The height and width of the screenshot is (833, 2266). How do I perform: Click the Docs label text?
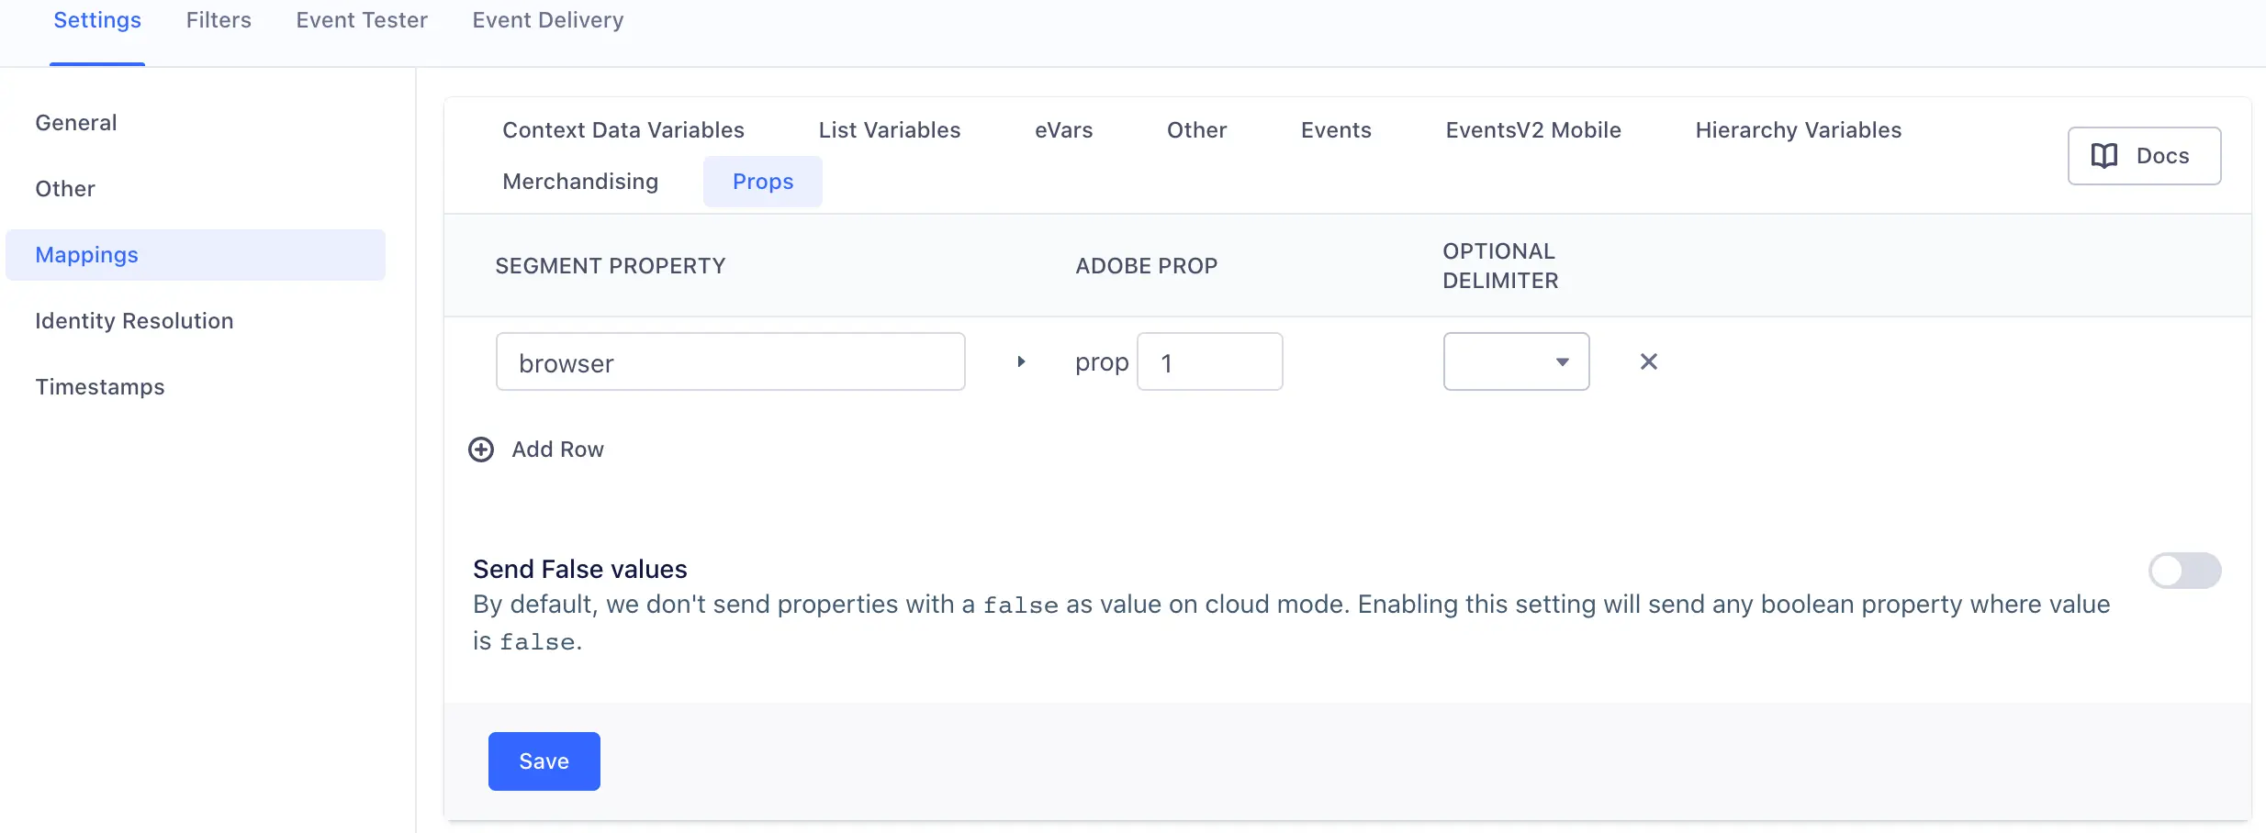tap(2163, 156)
